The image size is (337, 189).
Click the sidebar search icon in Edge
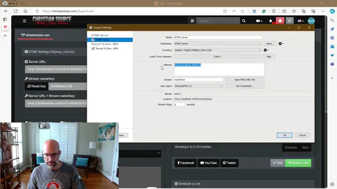coord(332,20)
